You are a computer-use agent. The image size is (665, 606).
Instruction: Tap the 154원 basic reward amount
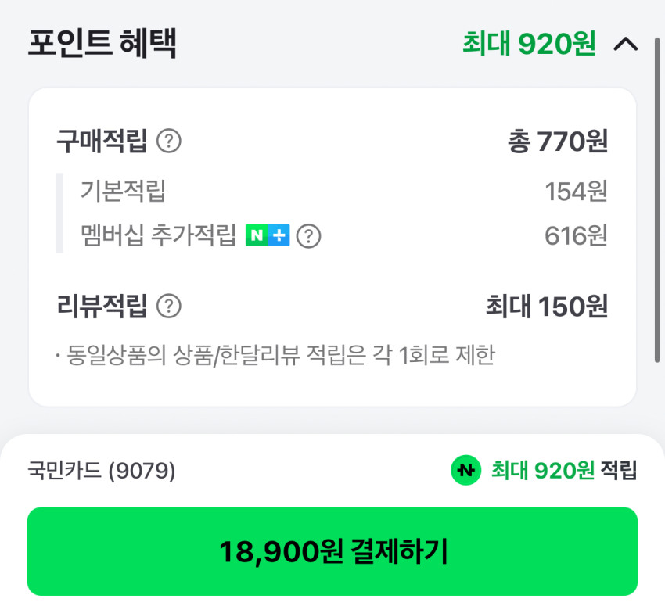pos(576,191)
